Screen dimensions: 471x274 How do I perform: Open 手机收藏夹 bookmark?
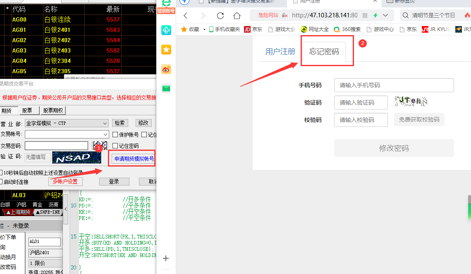[x=225, y=29]
